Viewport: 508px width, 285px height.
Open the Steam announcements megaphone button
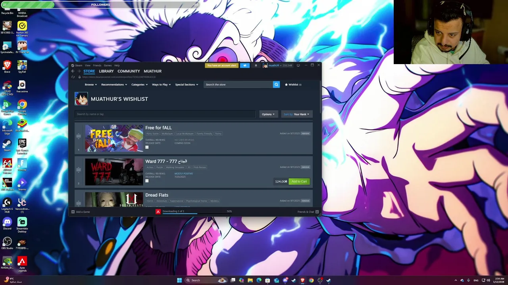245,65
